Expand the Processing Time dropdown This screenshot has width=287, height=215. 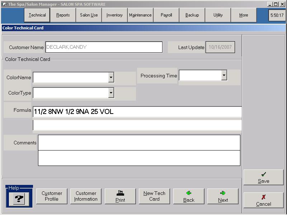(x=224, y=75)
